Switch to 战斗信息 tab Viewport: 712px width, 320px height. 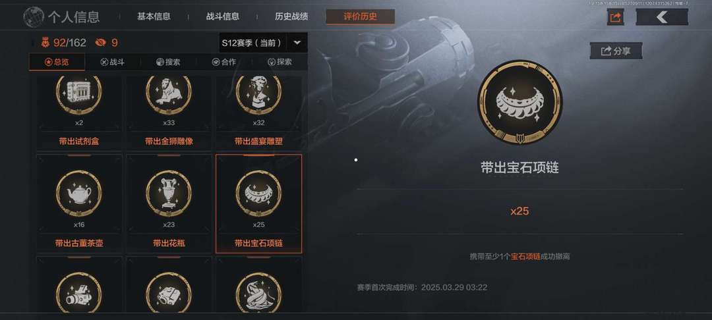tap(223, 17)
